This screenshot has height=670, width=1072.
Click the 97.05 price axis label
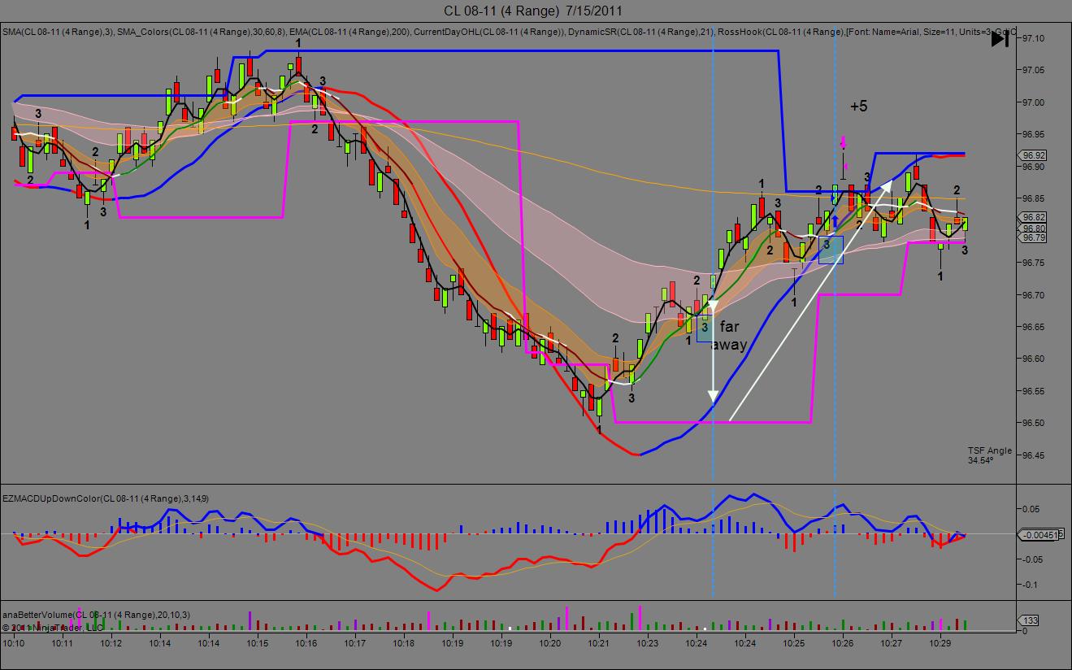click(1035, 70)
